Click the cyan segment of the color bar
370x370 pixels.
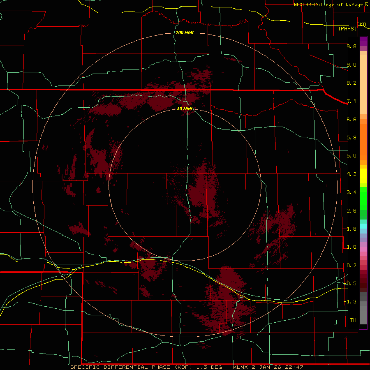363,226
